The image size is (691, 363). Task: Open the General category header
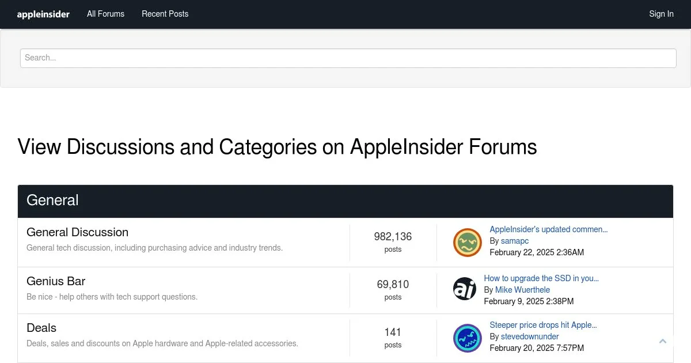point(52,201)
